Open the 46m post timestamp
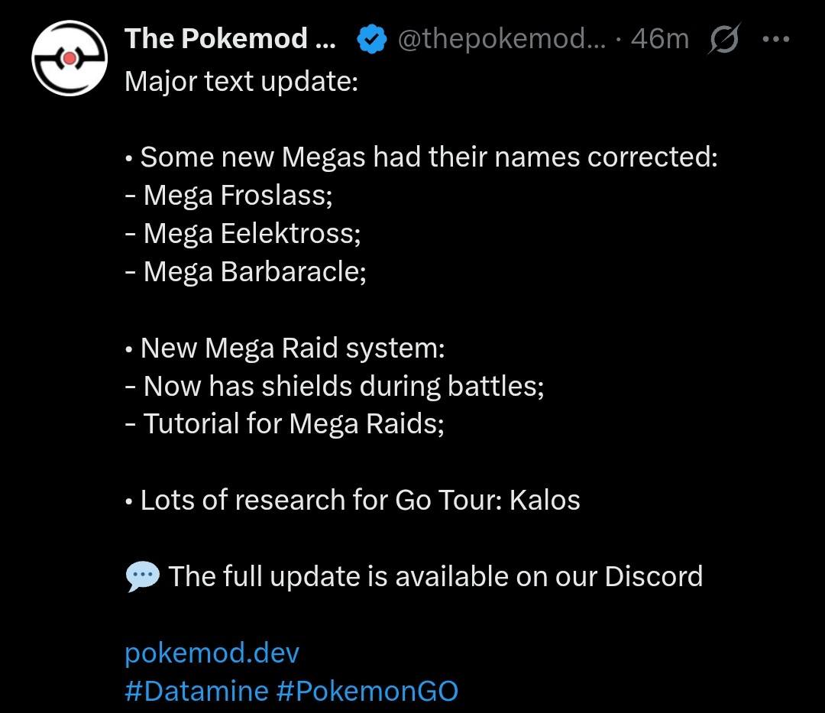The height and width of the screenshot is (713, 825). point(661,39)
